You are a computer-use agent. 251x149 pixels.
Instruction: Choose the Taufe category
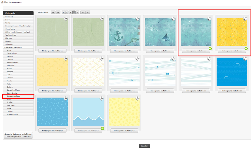(x=18, y=23)
